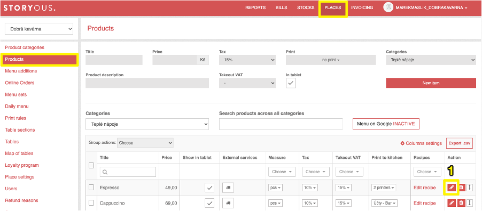Go to Product categories in sidebar
Image resolution: width=482 pixels, height=211 pixels.
tap(25, 47)
